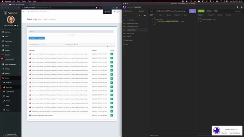Sort table by Created column
The height and width of the screenshot is (137, 244).
click(x=94, y=50)
